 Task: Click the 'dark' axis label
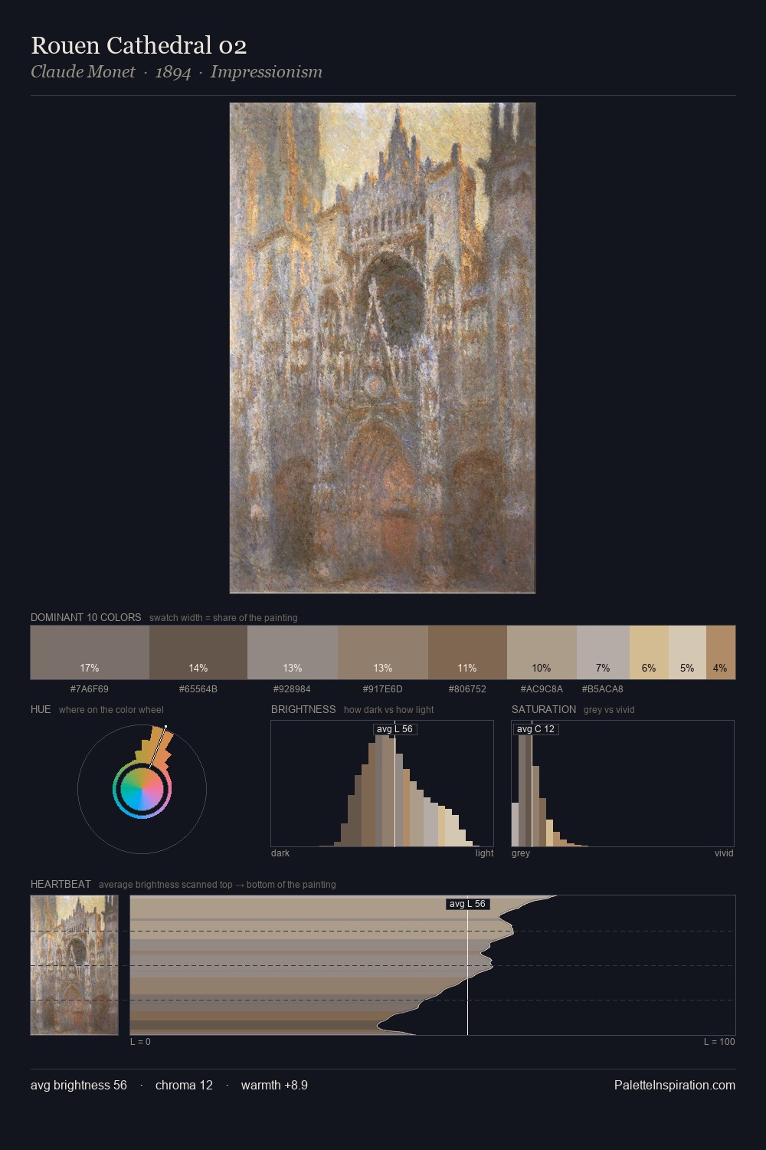point(280,853)
